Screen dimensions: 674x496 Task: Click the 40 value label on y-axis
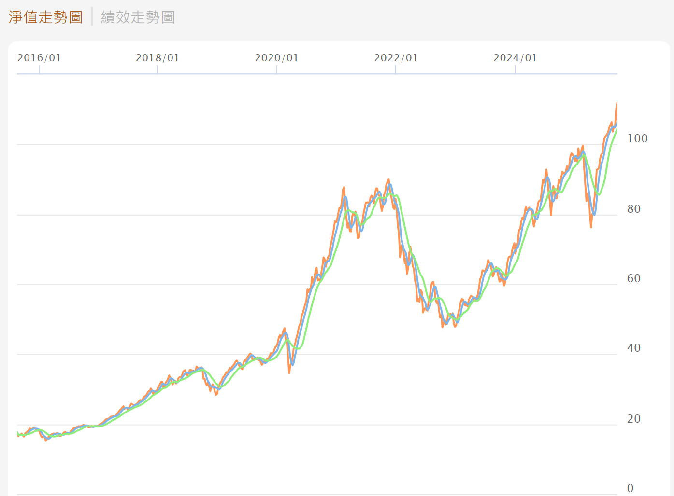pyautogui.click(x=634, y=348)
